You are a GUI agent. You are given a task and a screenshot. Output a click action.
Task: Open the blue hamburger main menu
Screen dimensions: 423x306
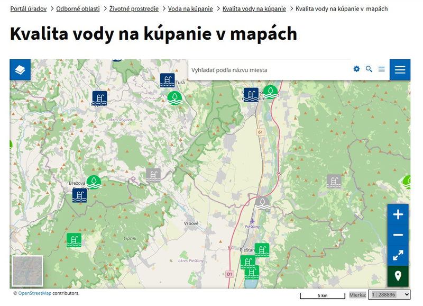(x=400, y=70)
